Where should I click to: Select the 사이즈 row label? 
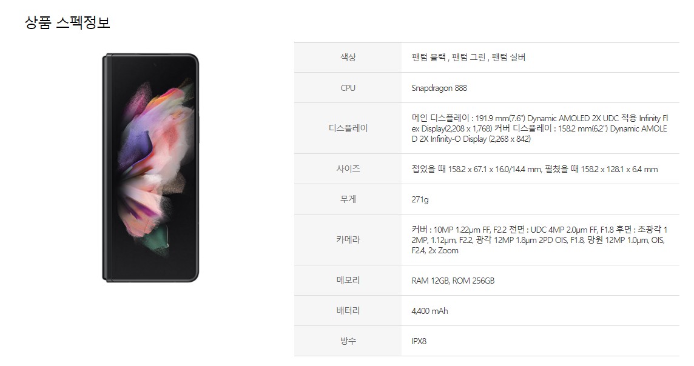pos(348,168)
